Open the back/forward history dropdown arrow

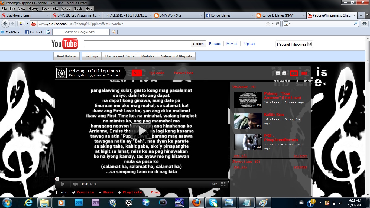(x=27, y=24)
